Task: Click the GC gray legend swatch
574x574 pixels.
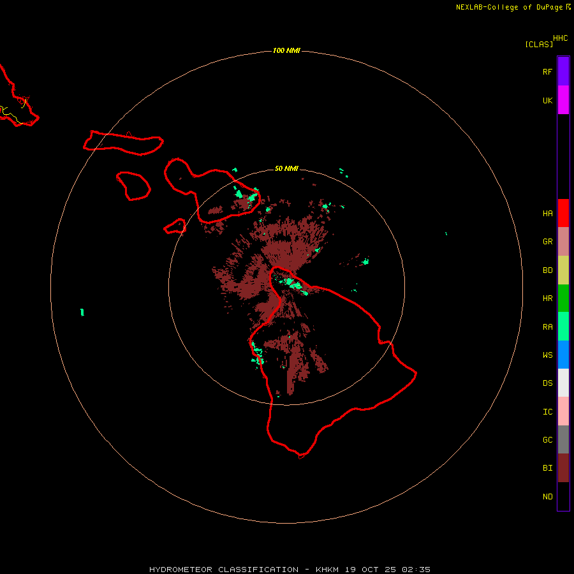Action: coord(563,439)
